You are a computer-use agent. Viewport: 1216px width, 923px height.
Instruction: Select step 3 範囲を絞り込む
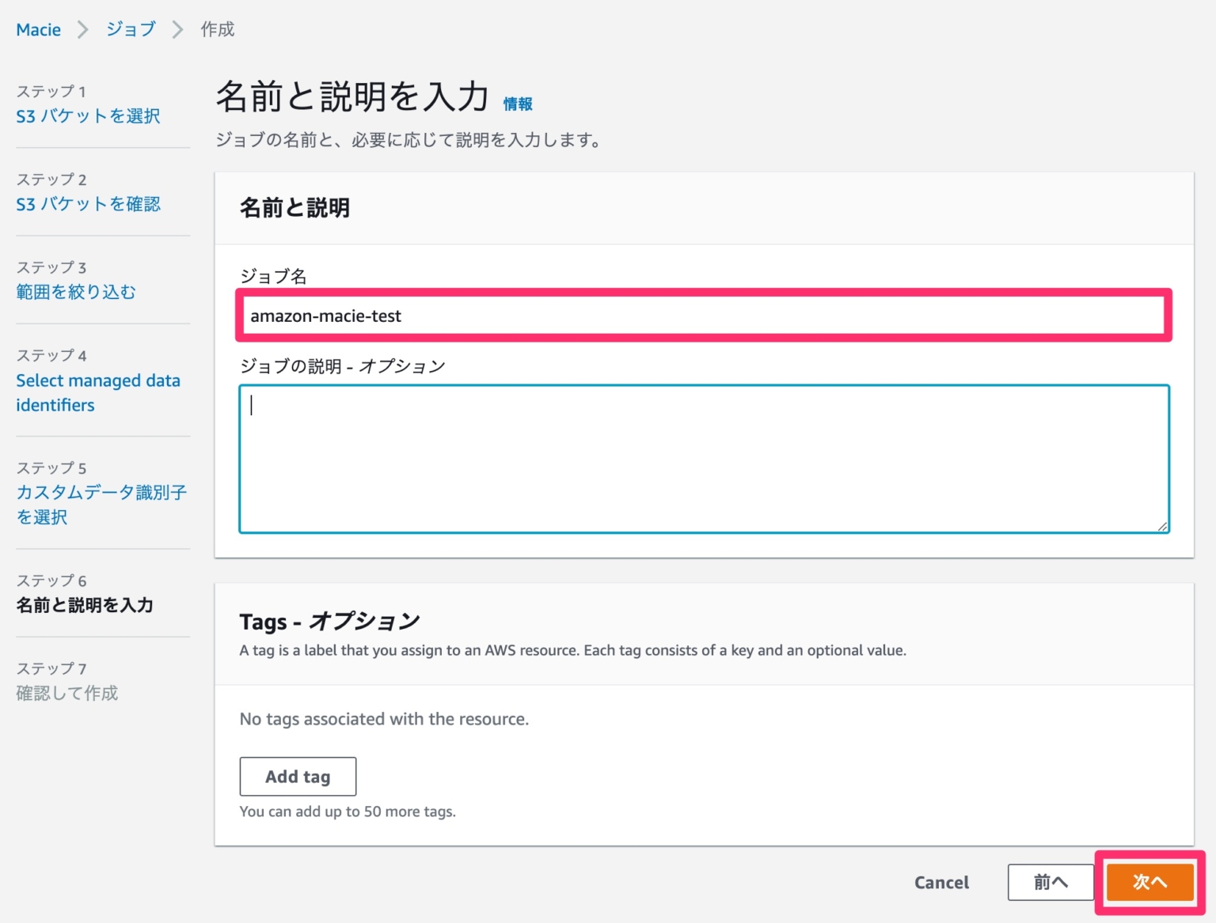76,291
